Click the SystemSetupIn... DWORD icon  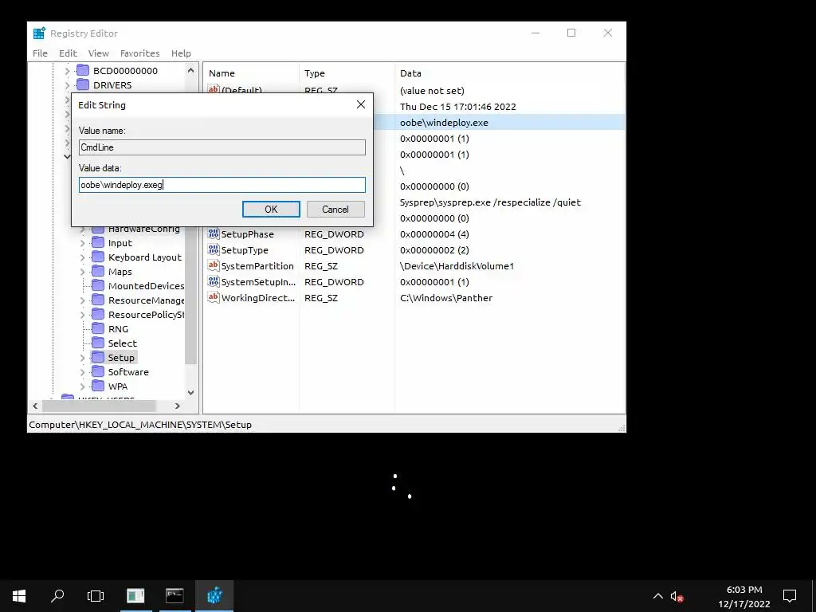coord(214,281)
